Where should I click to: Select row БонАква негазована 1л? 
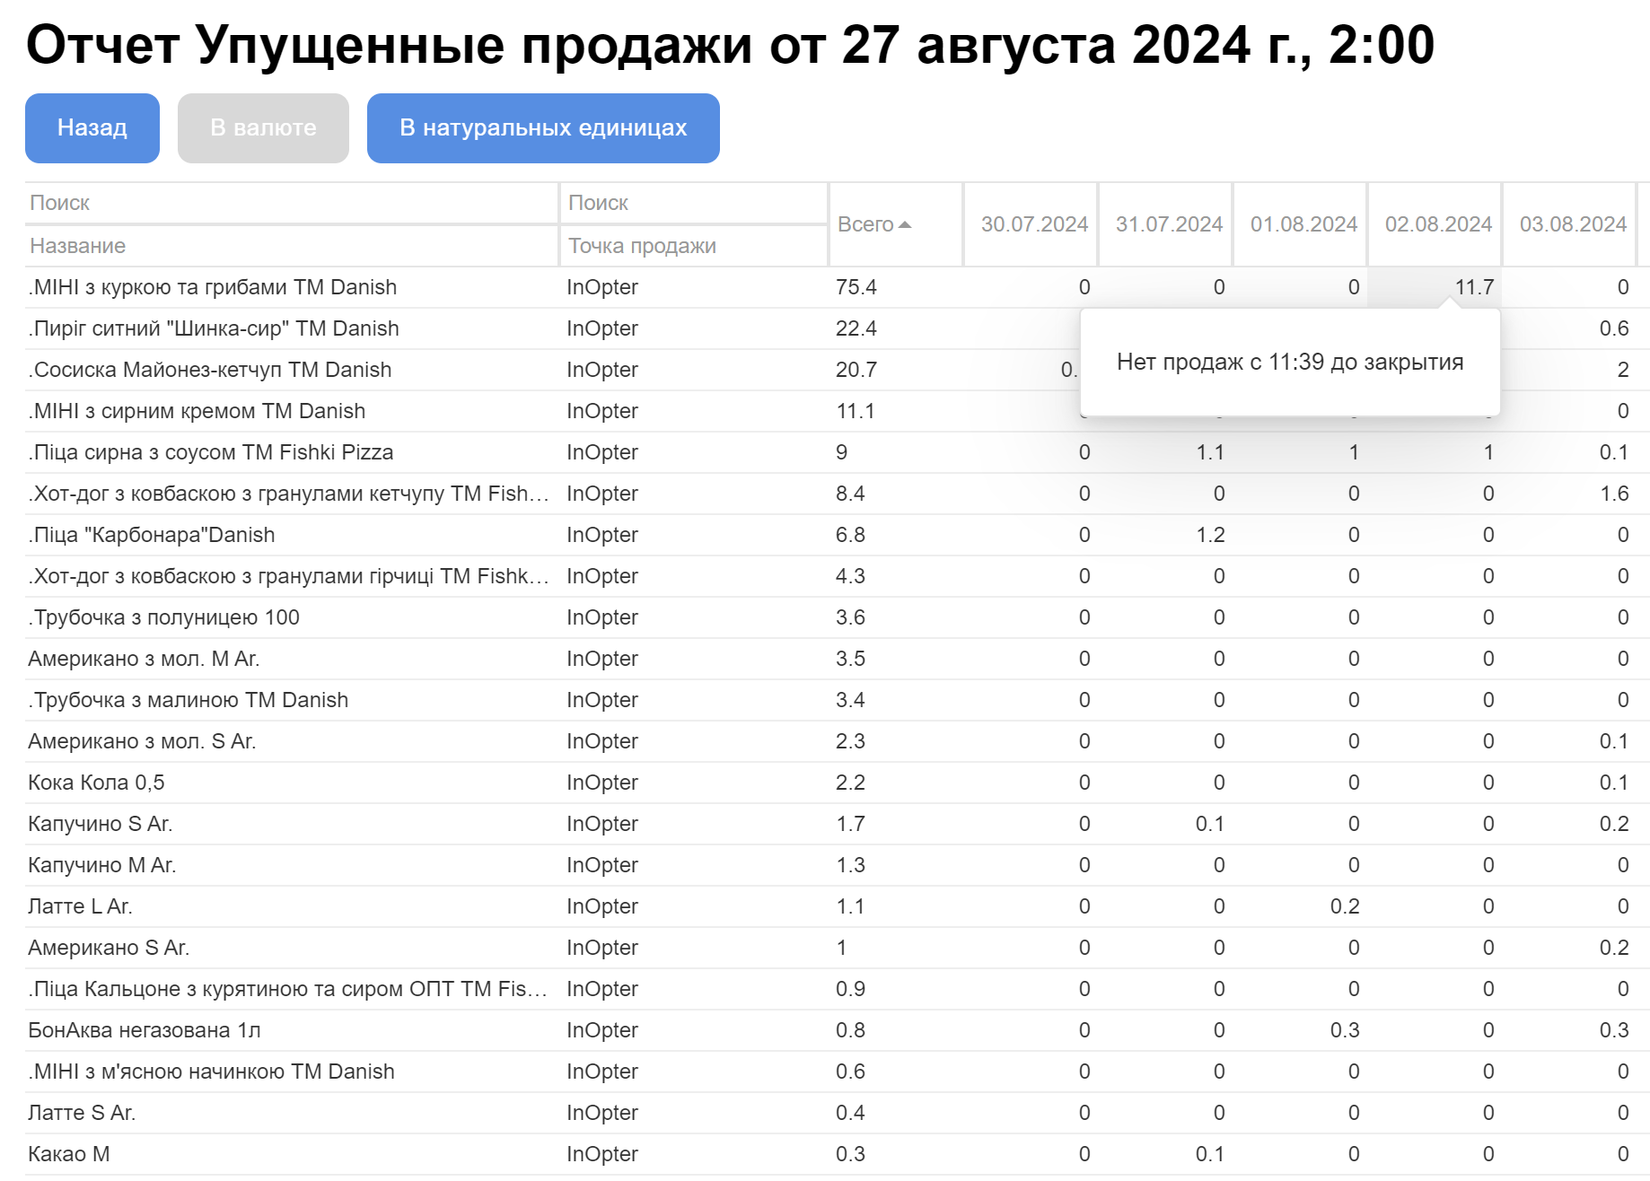[x=837, y=1030]
